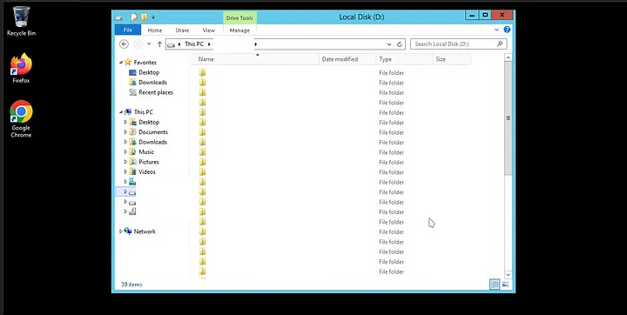The width and height of the screenshot is (627, 315).
Task: Refresh the Local Disk (D:) folder view
Action: tap(400, 44)
